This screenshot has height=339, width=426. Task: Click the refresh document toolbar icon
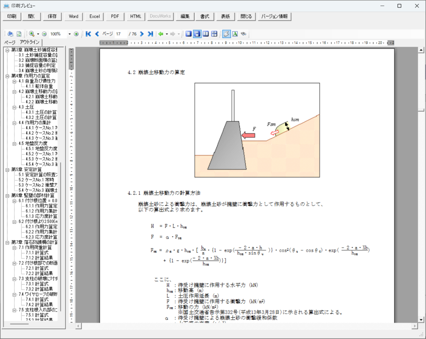pyautogui.click(x=19, y=34)
